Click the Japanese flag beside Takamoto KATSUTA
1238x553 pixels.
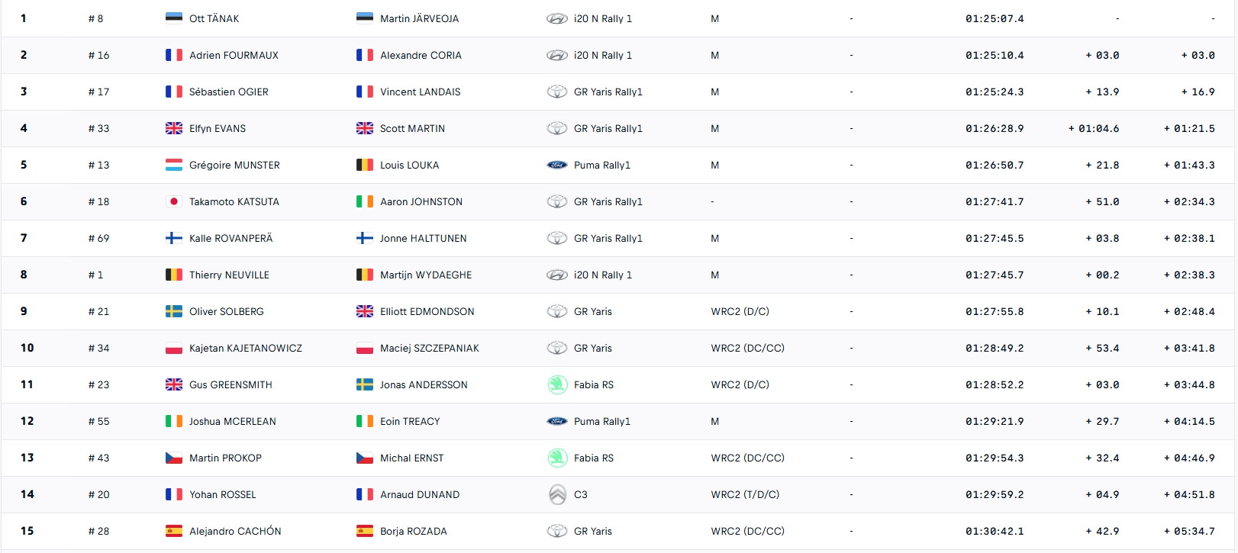[x=174, y=201]
